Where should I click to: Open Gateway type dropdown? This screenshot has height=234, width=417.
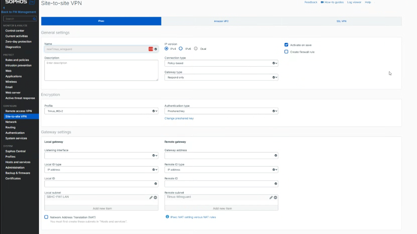pos(221,77)
